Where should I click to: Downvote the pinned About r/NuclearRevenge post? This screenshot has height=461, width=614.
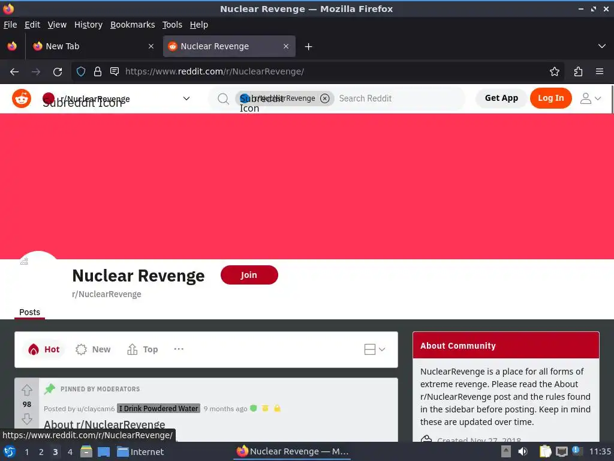(x=27, y=419)
